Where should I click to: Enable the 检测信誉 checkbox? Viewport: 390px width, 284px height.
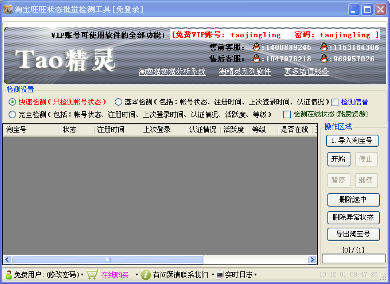[x=334, y=102]
